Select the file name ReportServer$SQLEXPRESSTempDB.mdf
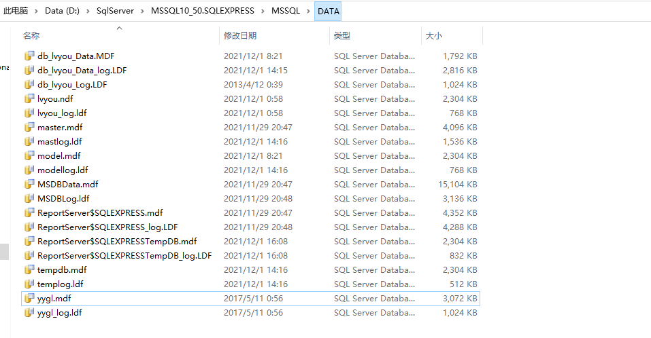651x338 pixels. 117,241
